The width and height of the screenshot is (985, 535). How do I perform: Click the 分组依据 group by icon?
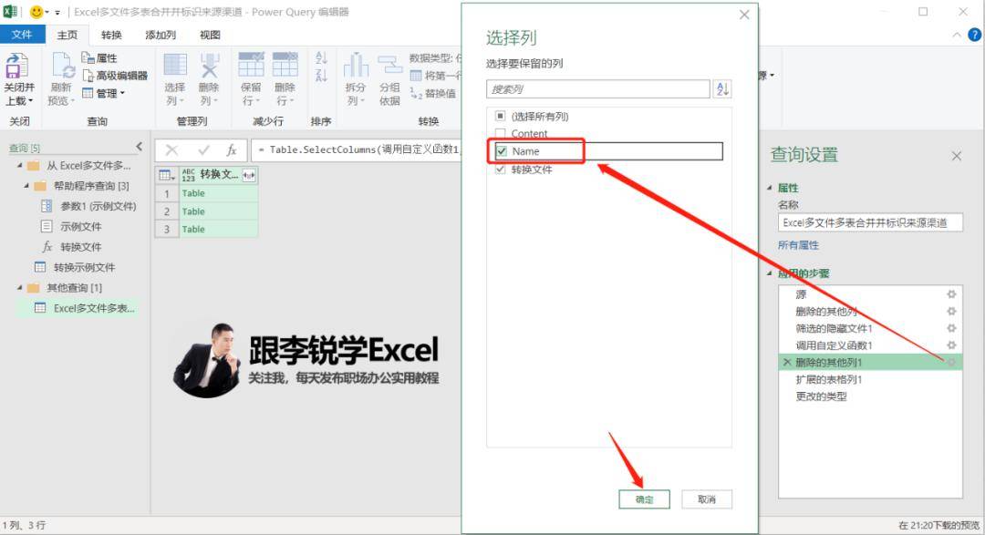click(x=389, y=65)
